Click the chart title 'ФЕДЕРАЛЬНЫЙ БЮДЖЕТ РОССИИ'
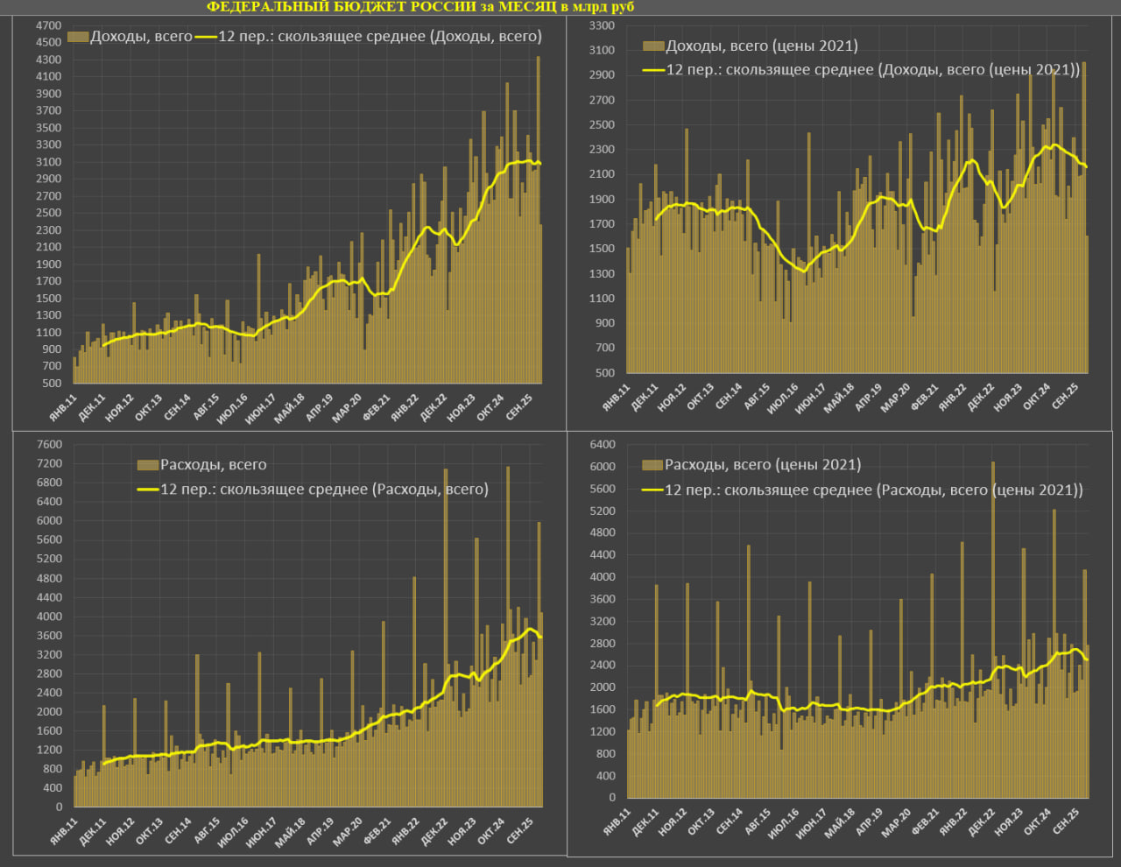The width and height of the screenshot is (1121, 867). [x=420, y=7]
